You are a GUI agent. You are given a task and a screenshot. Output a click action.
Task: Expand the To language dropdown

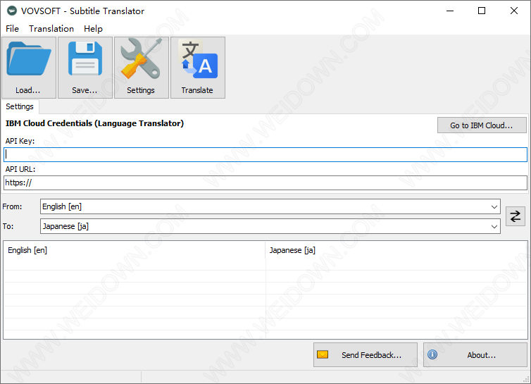[494, 226]
